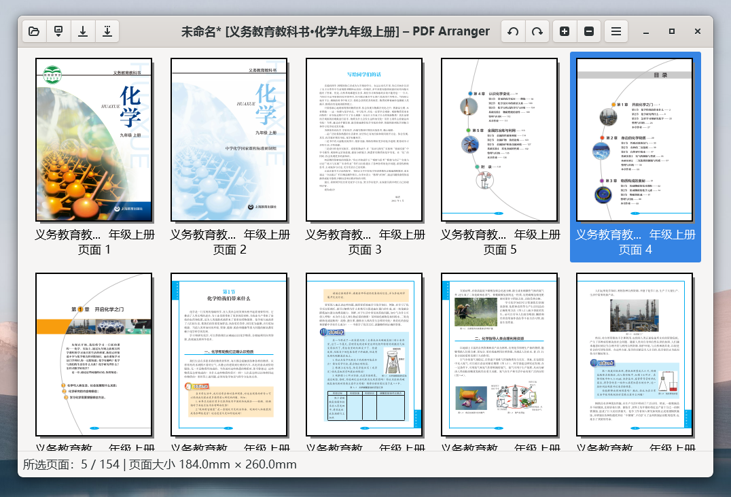The image size is (731, 497).
Task: Select the 第1节 化学给我们带来什么 page thumbnail
Action: tap(229, 354)
